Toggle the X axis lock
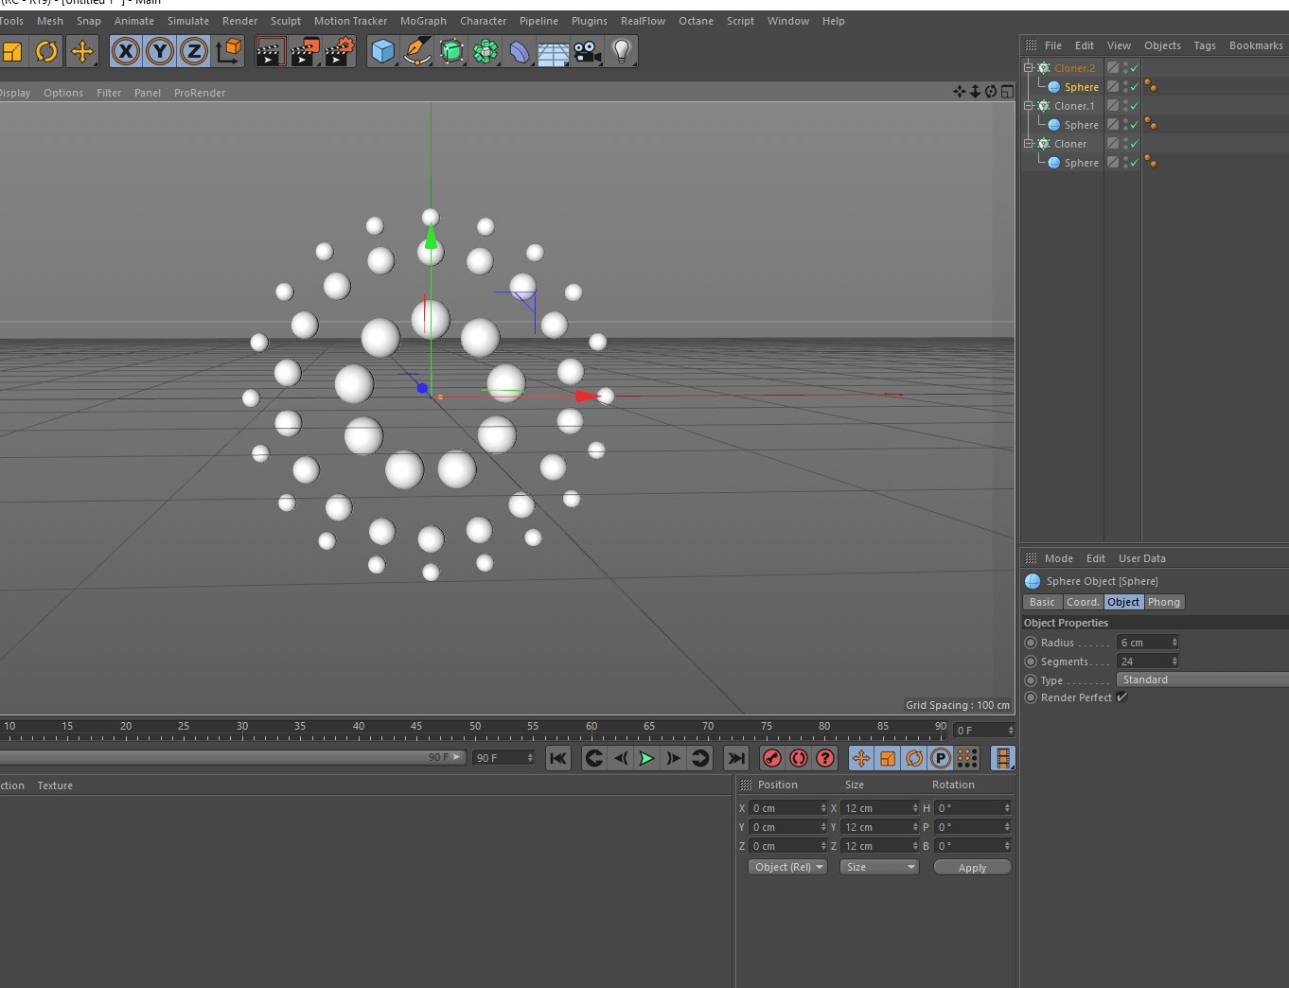Screen dimensions: 1289x988 pos(126,51)
